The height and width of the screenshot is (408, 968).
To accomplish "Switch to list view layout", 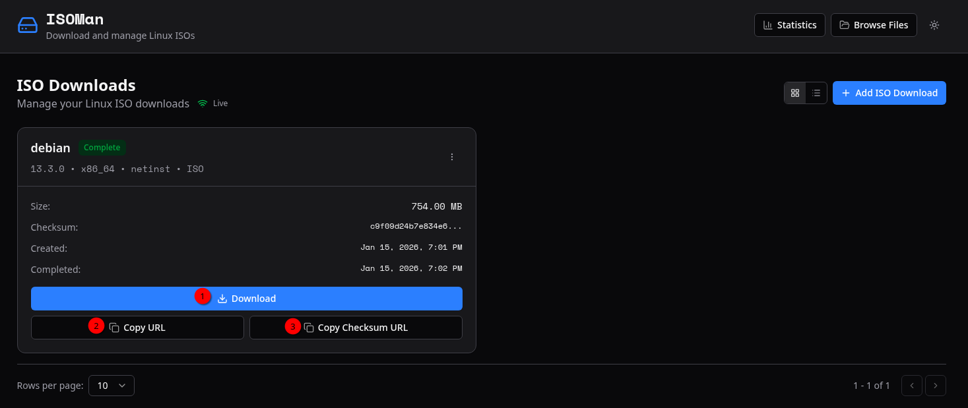I will 816,93.
